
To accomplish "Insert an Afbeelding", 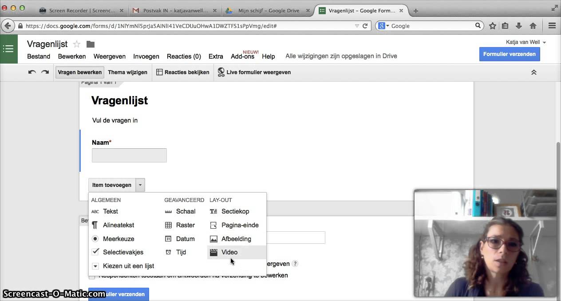I will pyautogui.click(x=237, y=239).
